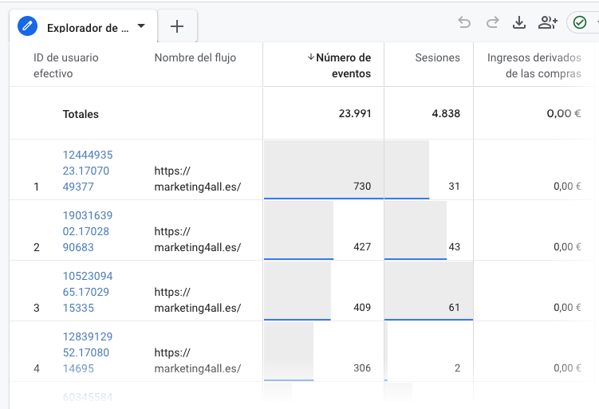This screenshot has width=599, height=409.
Task: Open user ID 1283912952.1708014695
Action: [x=88, y=352]
